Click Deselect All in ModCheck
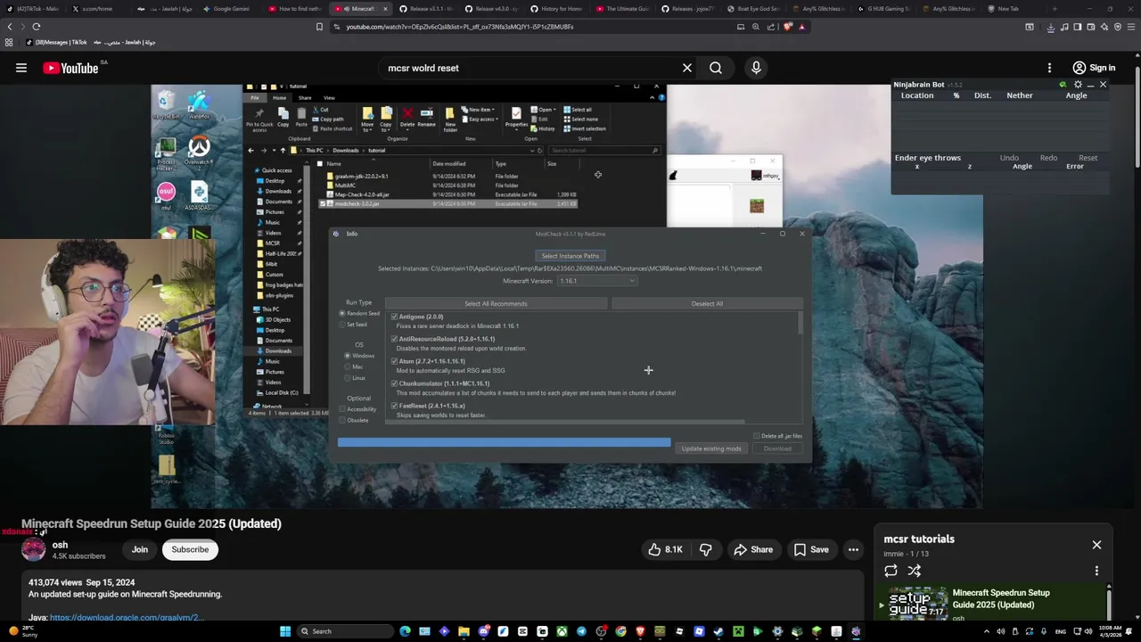 707,303
